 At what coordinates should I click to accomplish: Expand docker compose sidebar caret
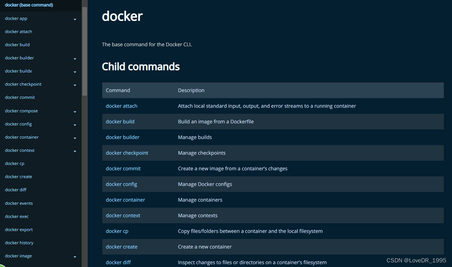[x=75, y=112]
